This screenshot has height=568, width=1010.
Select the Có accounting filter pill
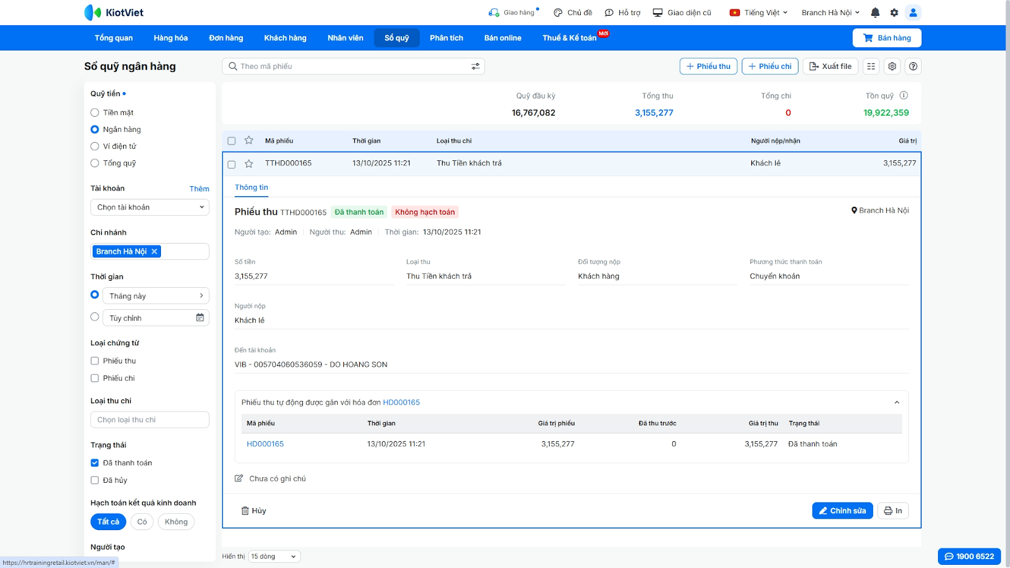click(142, 522)
